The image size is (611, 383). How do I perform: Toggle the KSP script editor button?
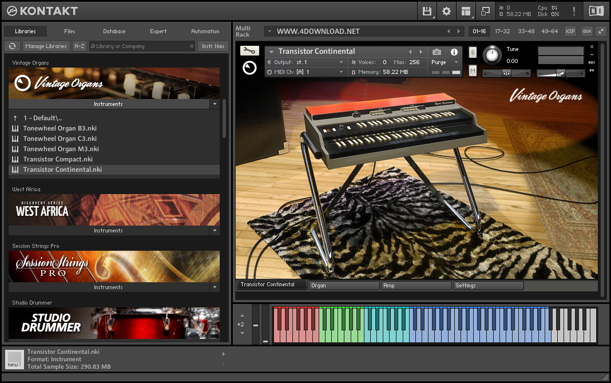pos(570,31)
